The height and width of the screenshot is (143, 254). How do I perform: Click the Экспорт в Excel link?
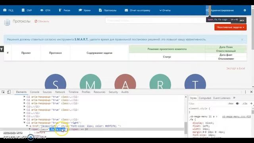coord(235,68)
